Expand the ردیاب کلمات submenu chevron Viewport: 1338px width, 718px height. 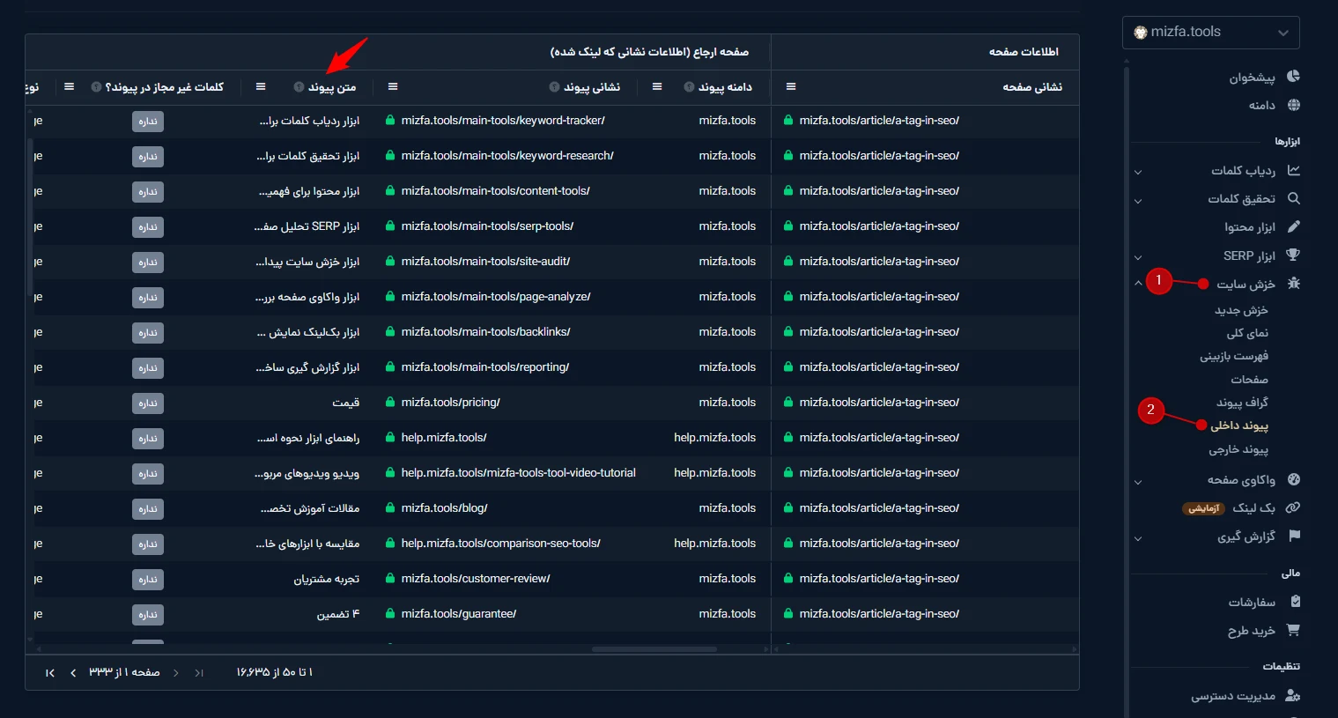[1138, 172]
